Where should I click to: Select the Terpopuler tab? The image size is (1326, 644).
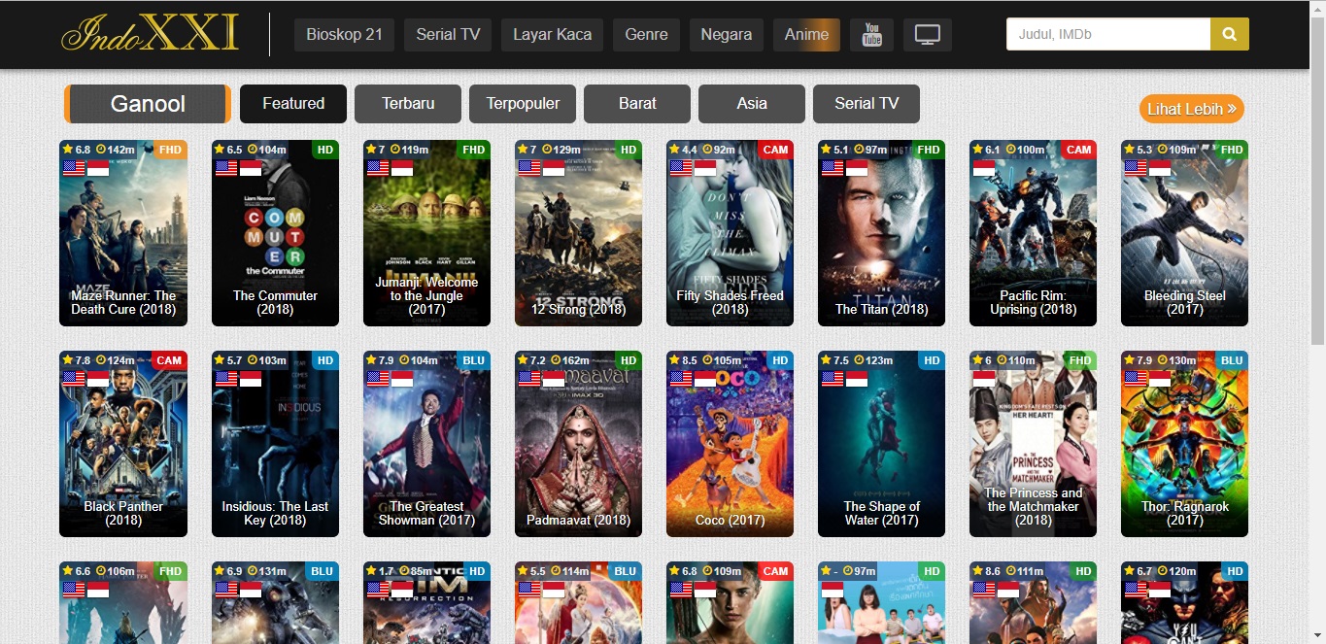[523, 104]
